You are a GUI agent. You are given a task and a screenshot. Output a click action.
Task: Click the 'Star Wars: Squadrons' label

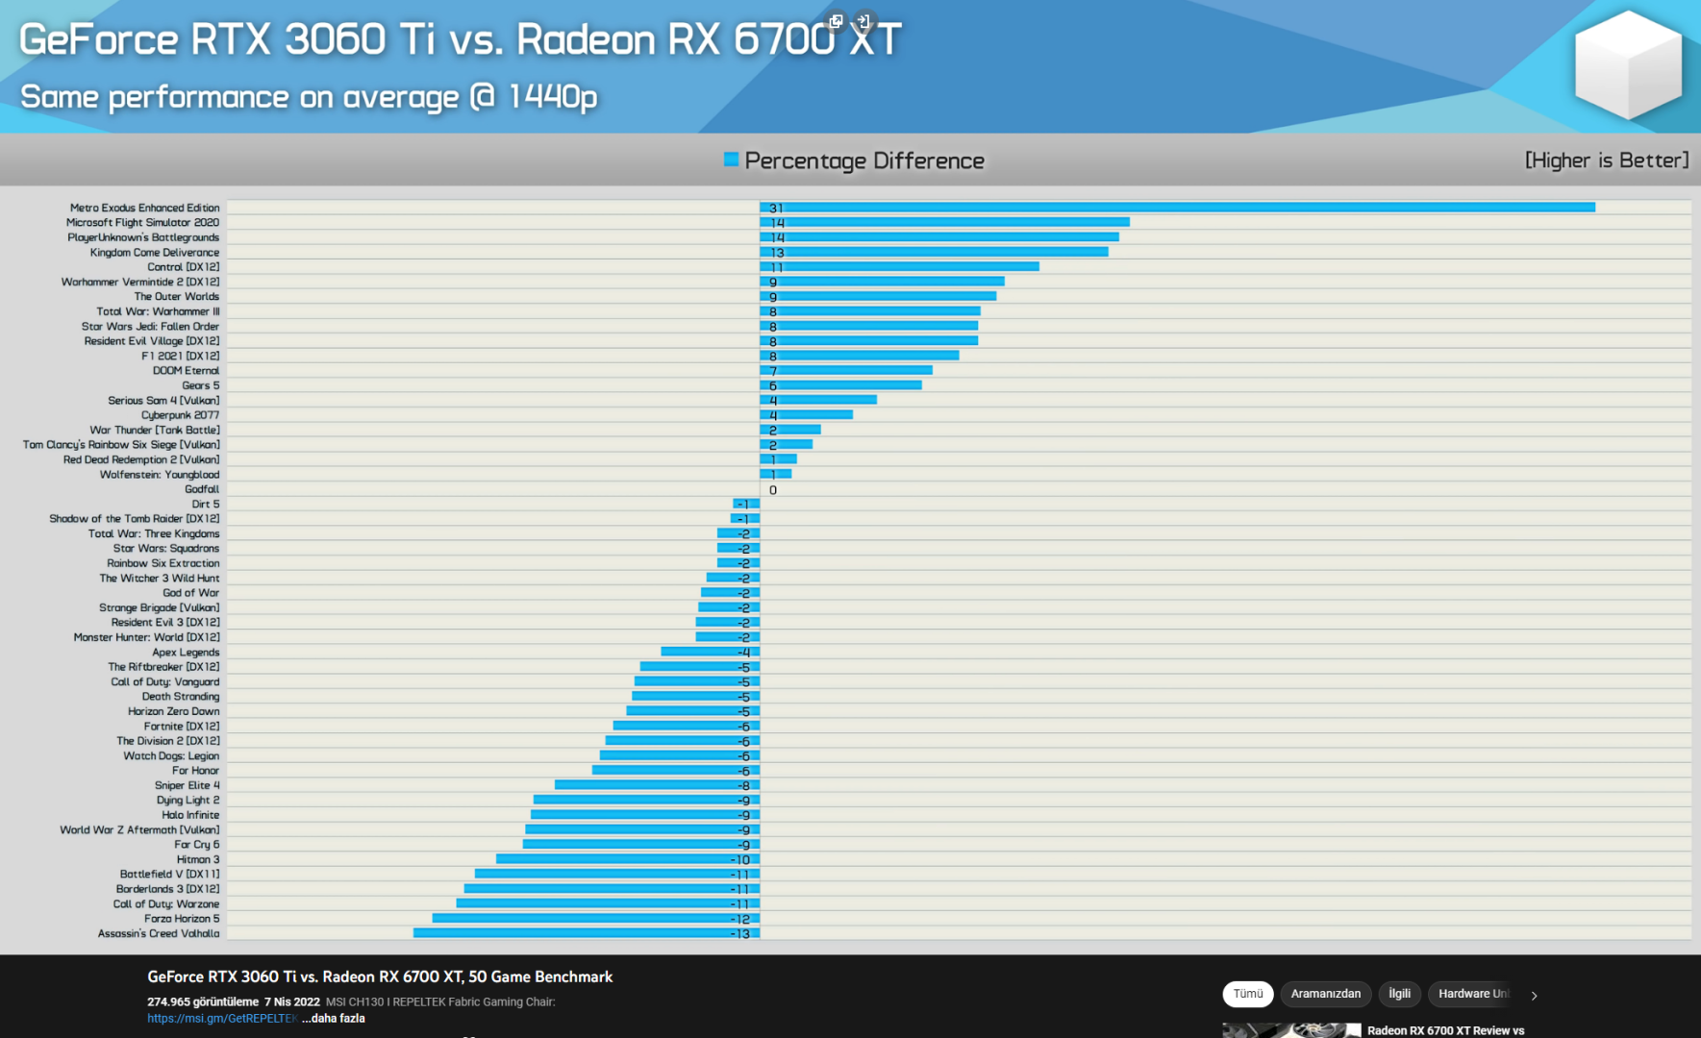(166, 548)
